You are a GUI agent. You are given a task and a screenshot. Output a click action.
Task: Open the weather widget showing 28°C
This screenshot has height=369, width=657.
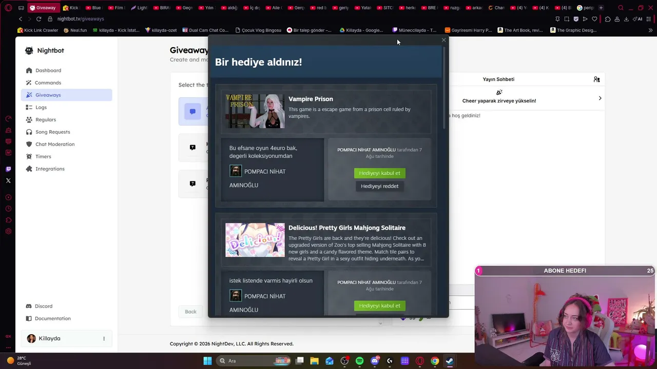tap(18, 361)
